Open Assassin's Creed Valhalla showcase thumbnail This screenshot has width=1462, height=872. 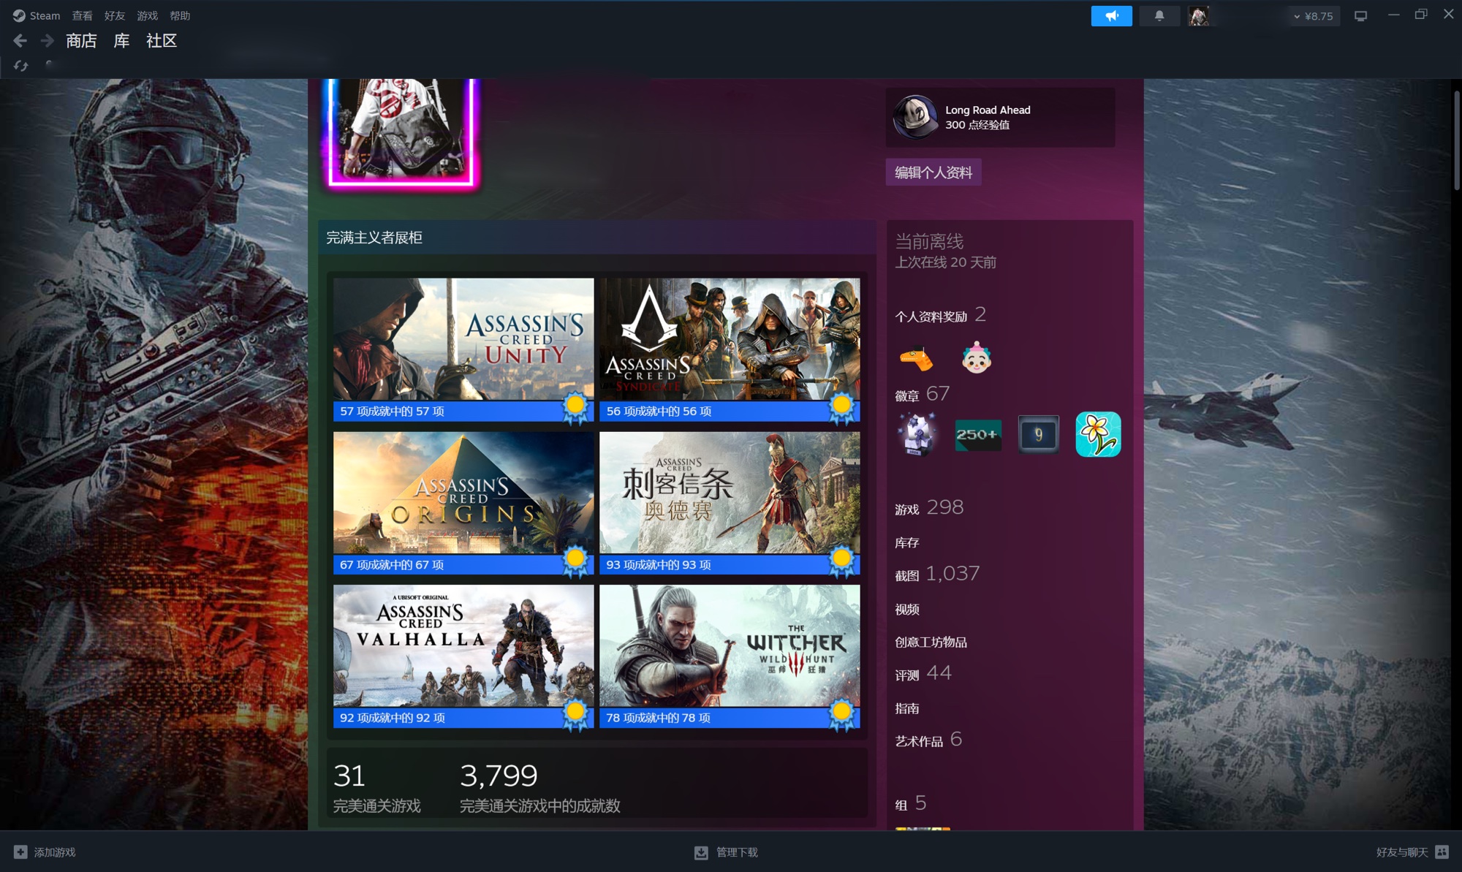[x=463, y=646]
